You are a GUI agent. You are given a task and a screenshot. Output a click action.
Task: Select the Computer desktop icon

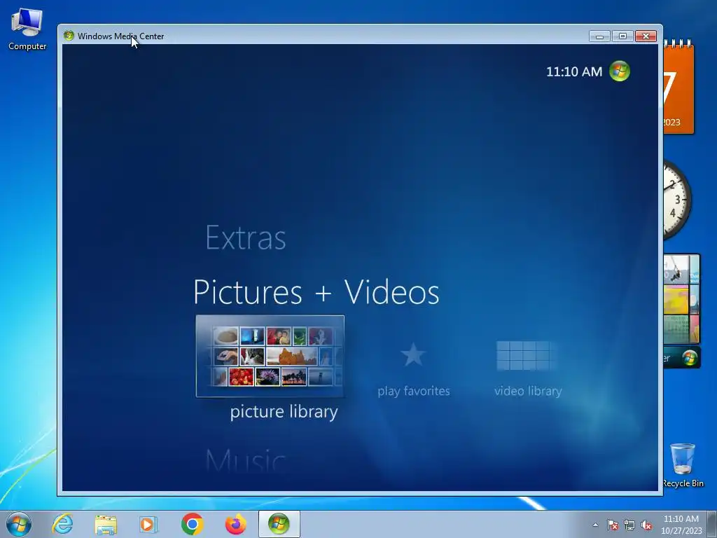[27, 29]
